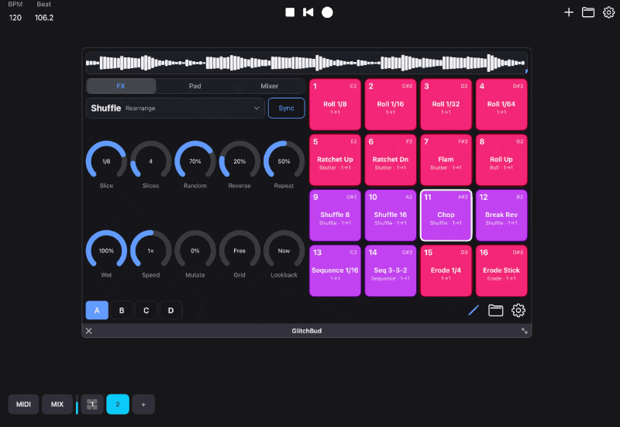The width and height of the screenshot is (620, 427).
Task: Trigger pad 13 Sequence 1/16
Action: 335,270
